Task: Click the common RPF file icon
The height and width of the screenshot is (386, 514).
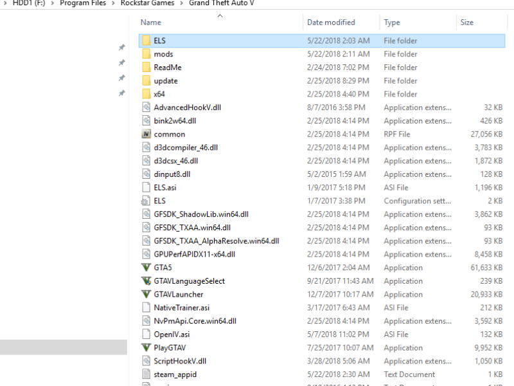Action: [146, 134]
